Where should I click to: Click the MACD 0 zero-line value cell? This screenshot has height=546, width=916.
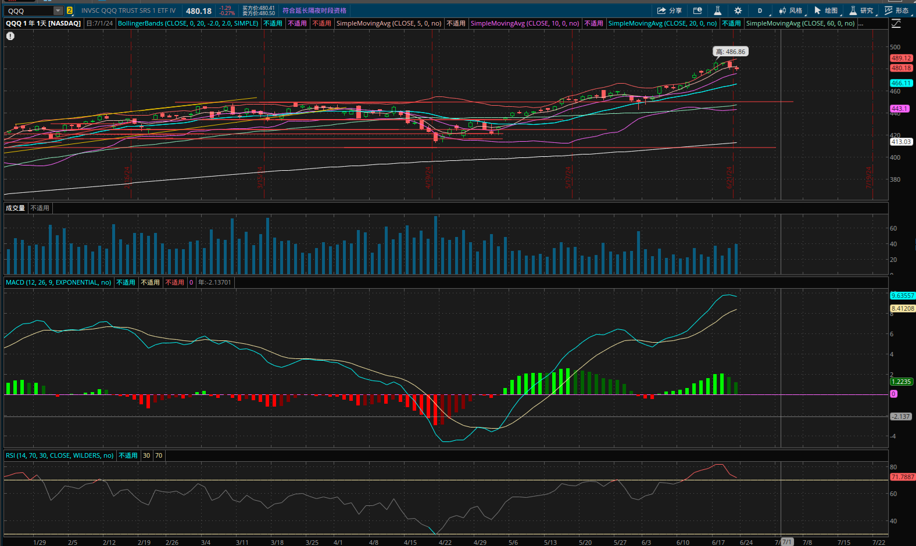(191, 282)
